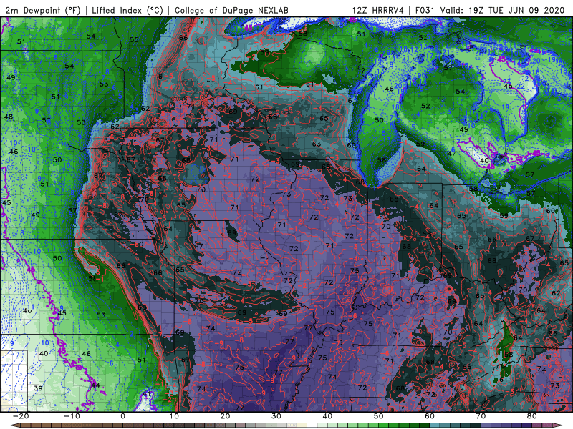Image resolution: width=573 pixels, height=429 pixels.
Task: Click the '-10' tick label on color scale
Action: coord(72,416)
